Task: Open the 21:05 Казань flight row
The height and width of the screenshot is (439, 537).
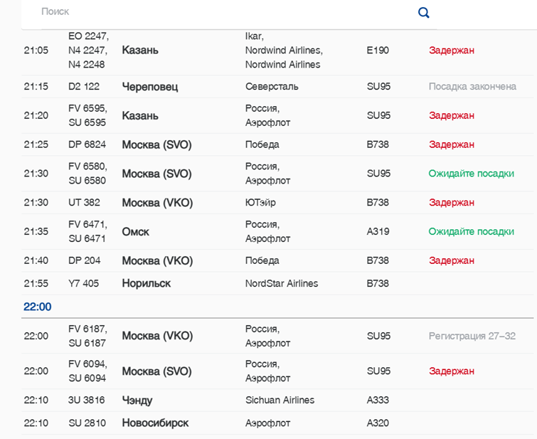Action: click(140, 51)
